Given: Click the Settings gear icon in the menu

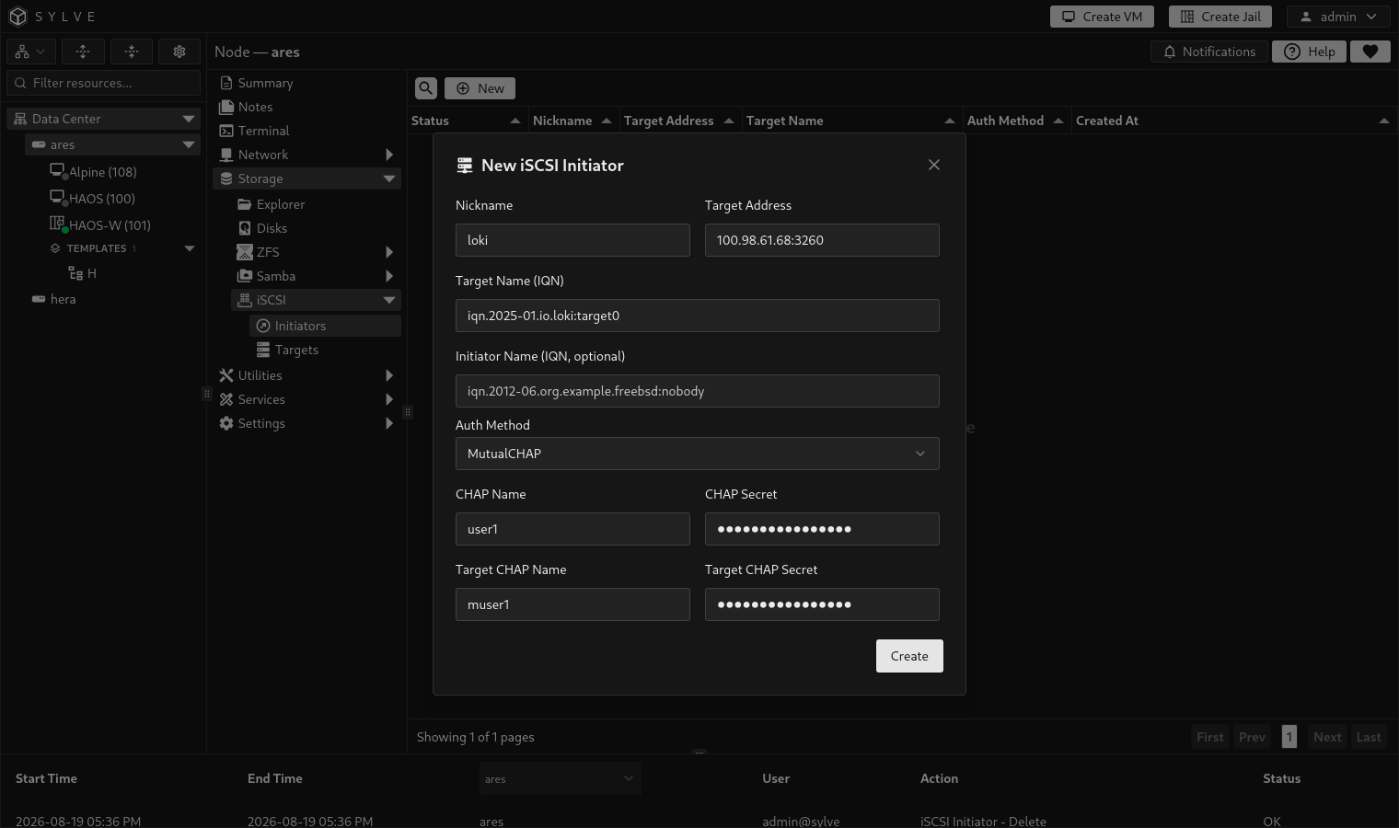Looking at the screenshot, I should pyautogui.click(x=226, y=423).
